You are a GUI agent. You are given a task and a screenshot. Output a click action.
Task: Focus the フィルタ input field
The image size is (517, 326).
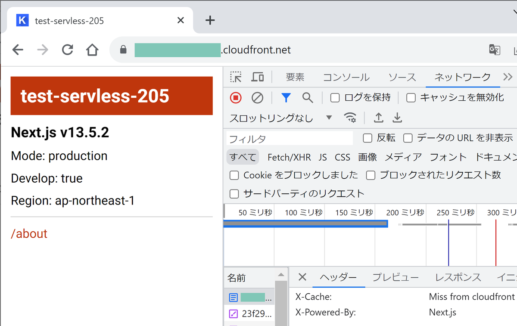point(290,138)
